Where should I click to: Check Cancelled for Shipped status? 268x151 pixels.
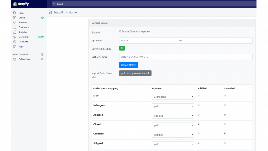coord(225,143)
